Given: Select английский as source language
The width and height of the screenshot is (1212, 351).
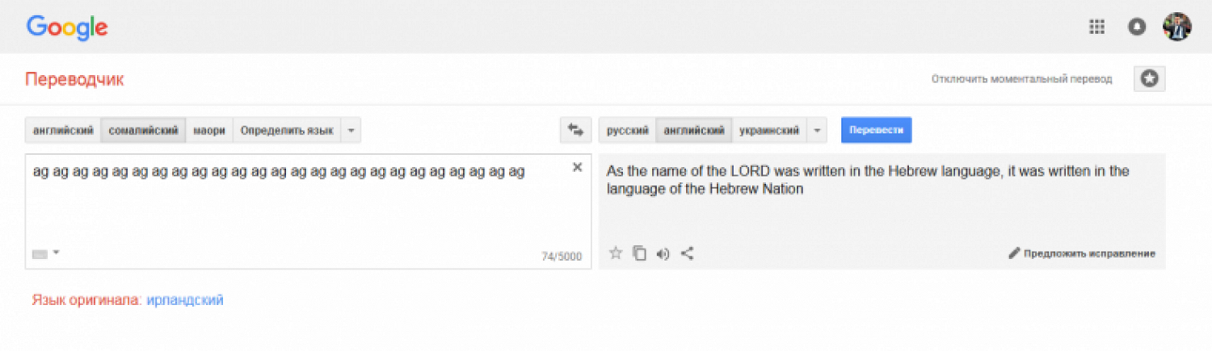Looking at the screenshot, I should click(63, 130).
